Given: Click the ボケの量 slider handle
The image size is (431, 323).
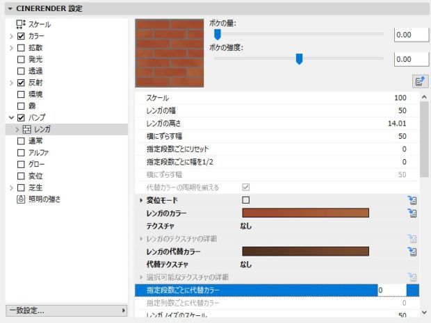Looking at the screenshot, I should pos(218,35).
